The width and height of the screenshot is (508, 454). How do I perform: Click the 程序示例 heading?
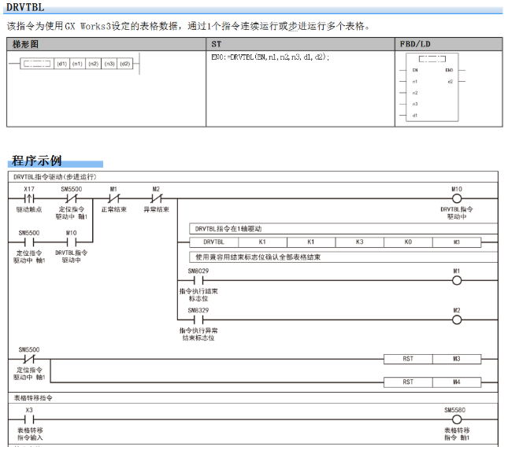[36, 161]
